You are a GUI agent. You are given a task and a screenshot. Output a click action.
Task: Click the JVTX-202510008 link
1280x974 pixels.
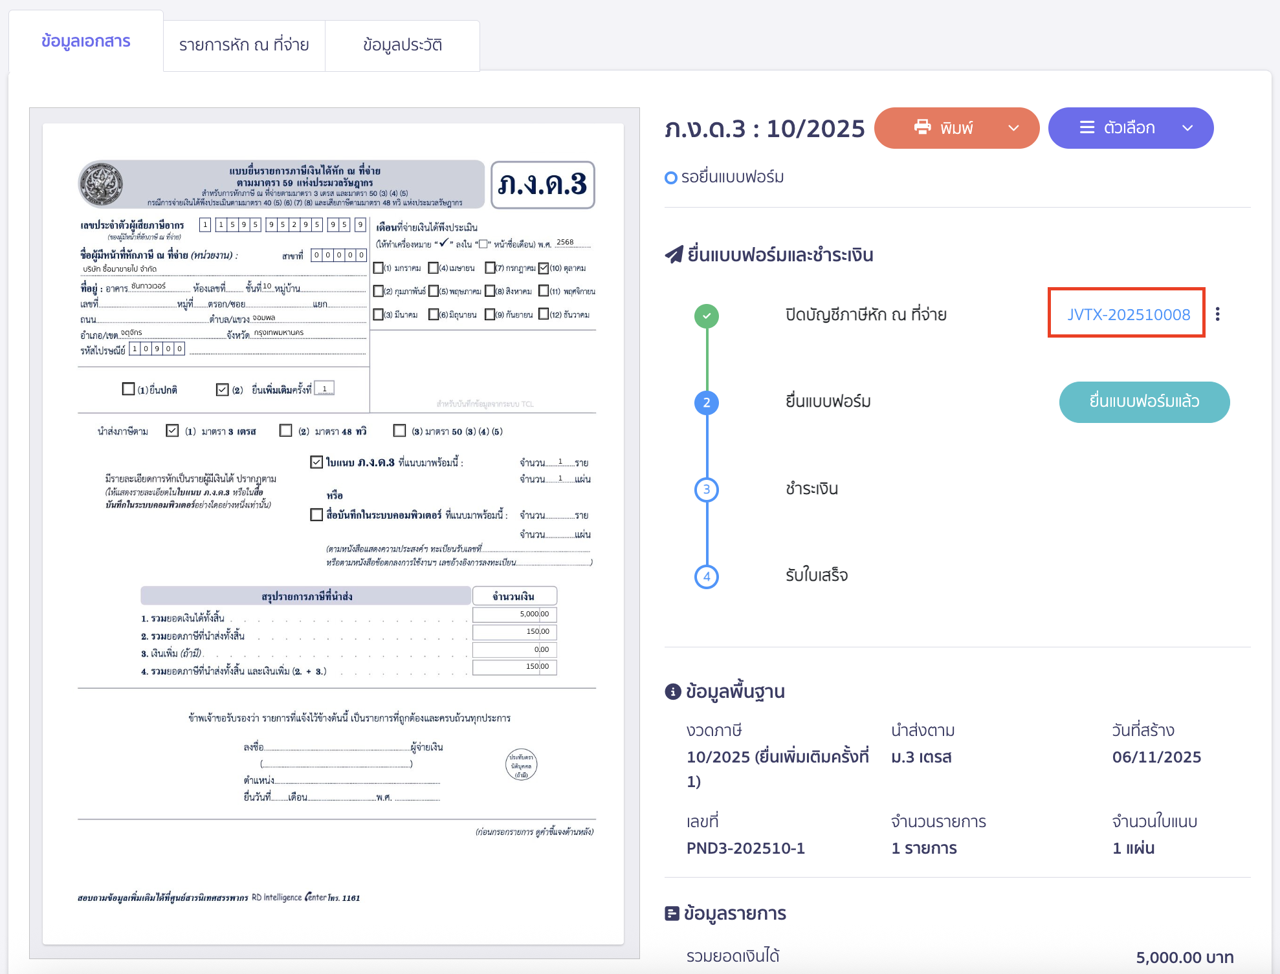(x=1127, y=315)
